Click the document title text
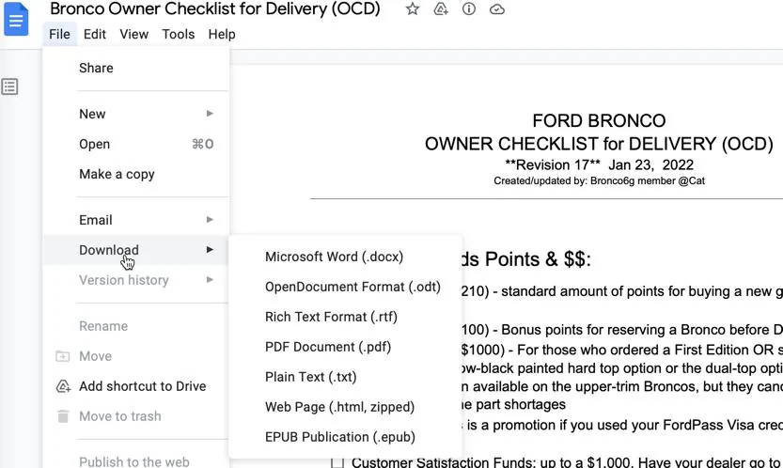 point(214,9)
